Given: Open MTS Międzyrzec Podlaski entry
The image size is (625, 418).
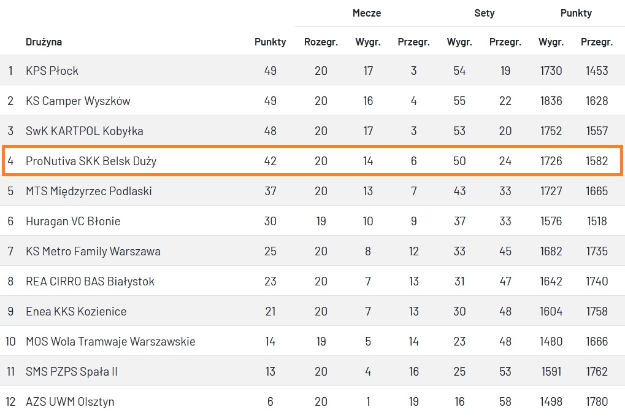Looking at the screenshot, I should tap(88, 191).
